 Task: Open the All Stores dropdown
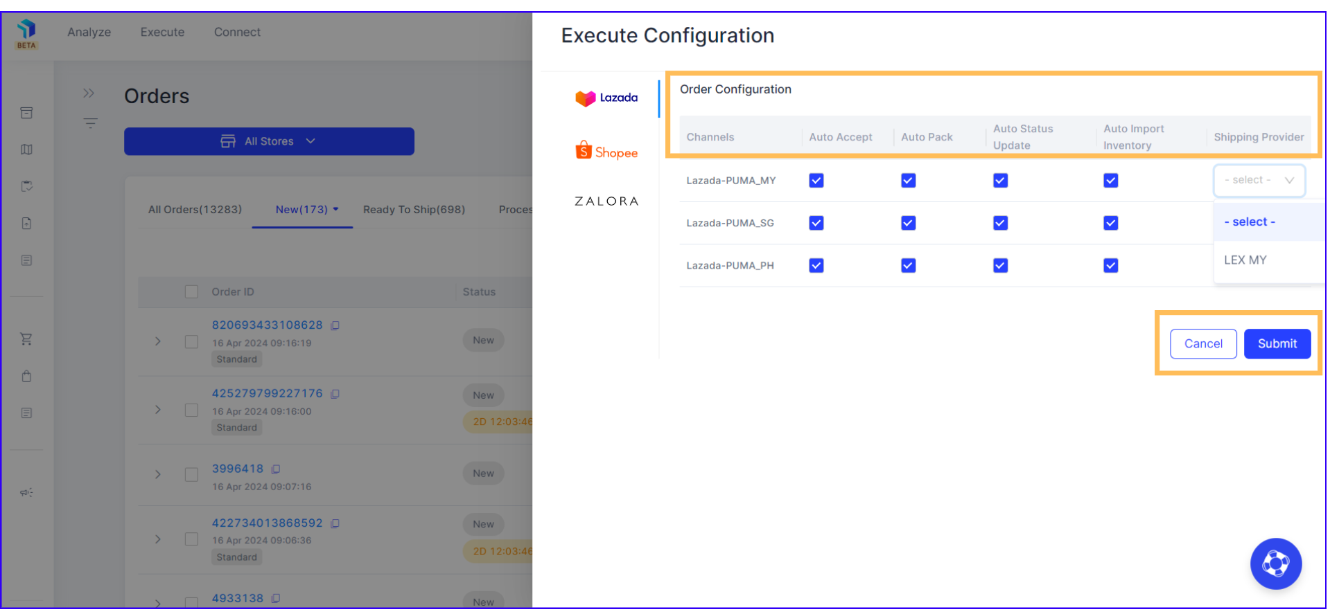tap(269, 141)
